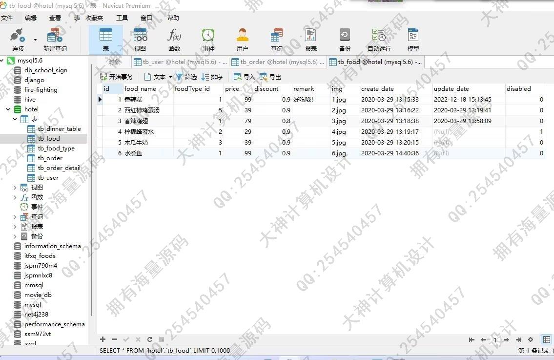
Task: Click the add record plus button
Action: [x=103, y=339]
